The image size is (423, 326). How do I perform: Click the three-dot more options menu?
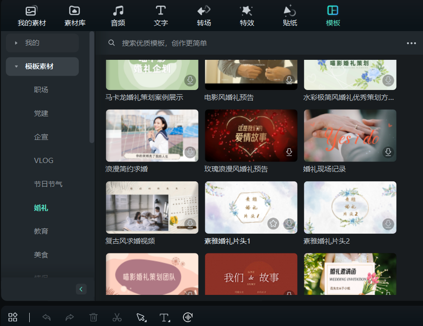click(x=411, y=42)
